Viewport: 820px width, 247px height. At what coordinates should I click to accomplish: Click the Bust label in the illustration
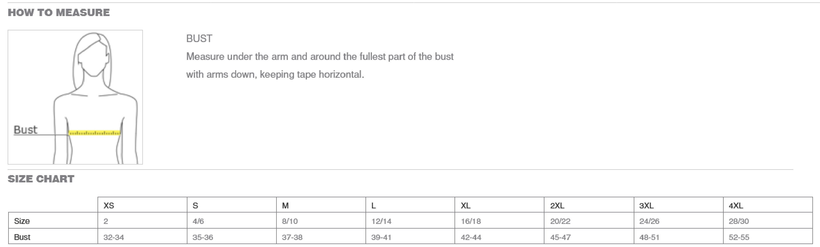point(25,130)
